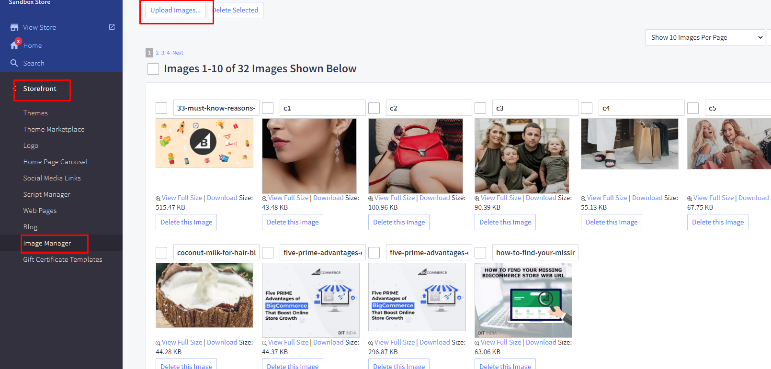
Task: Toggle the select-all checkbox beside Images 1-10 heading
Action: pos(153,69)
